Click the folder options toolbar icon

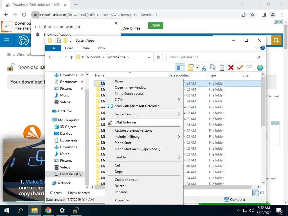coord(191,67)
